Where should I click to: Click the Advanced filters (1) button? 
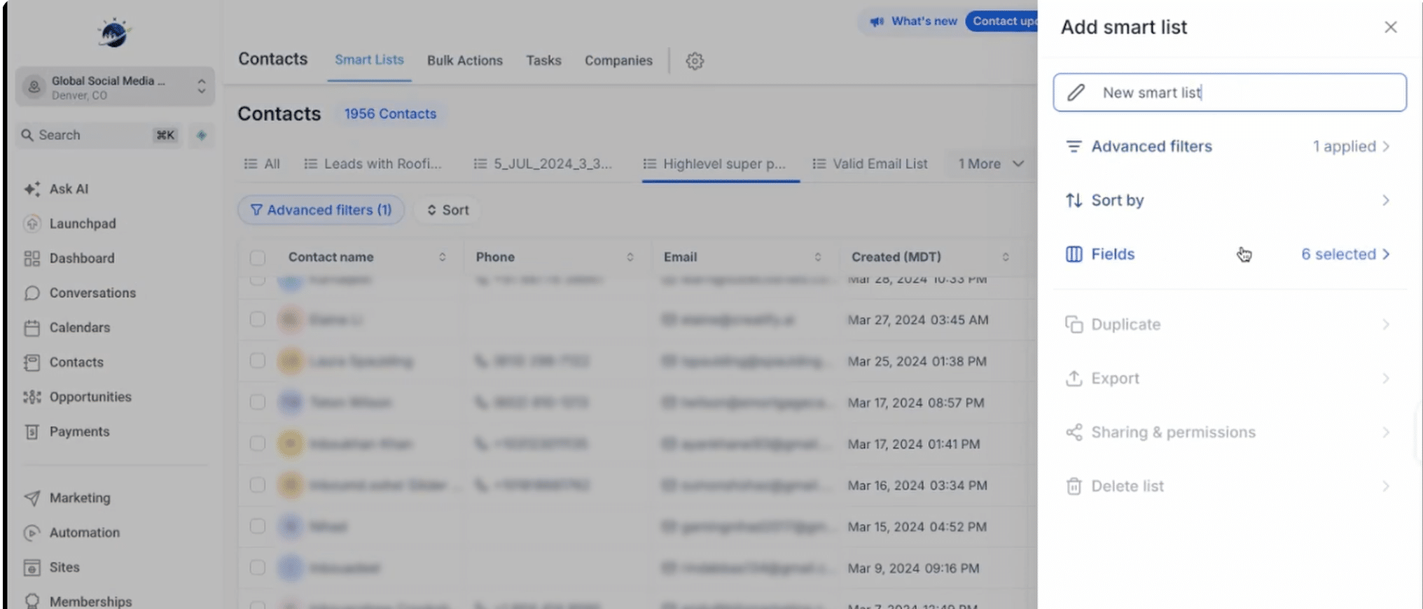pyautogui.click(x=321, y=210)
